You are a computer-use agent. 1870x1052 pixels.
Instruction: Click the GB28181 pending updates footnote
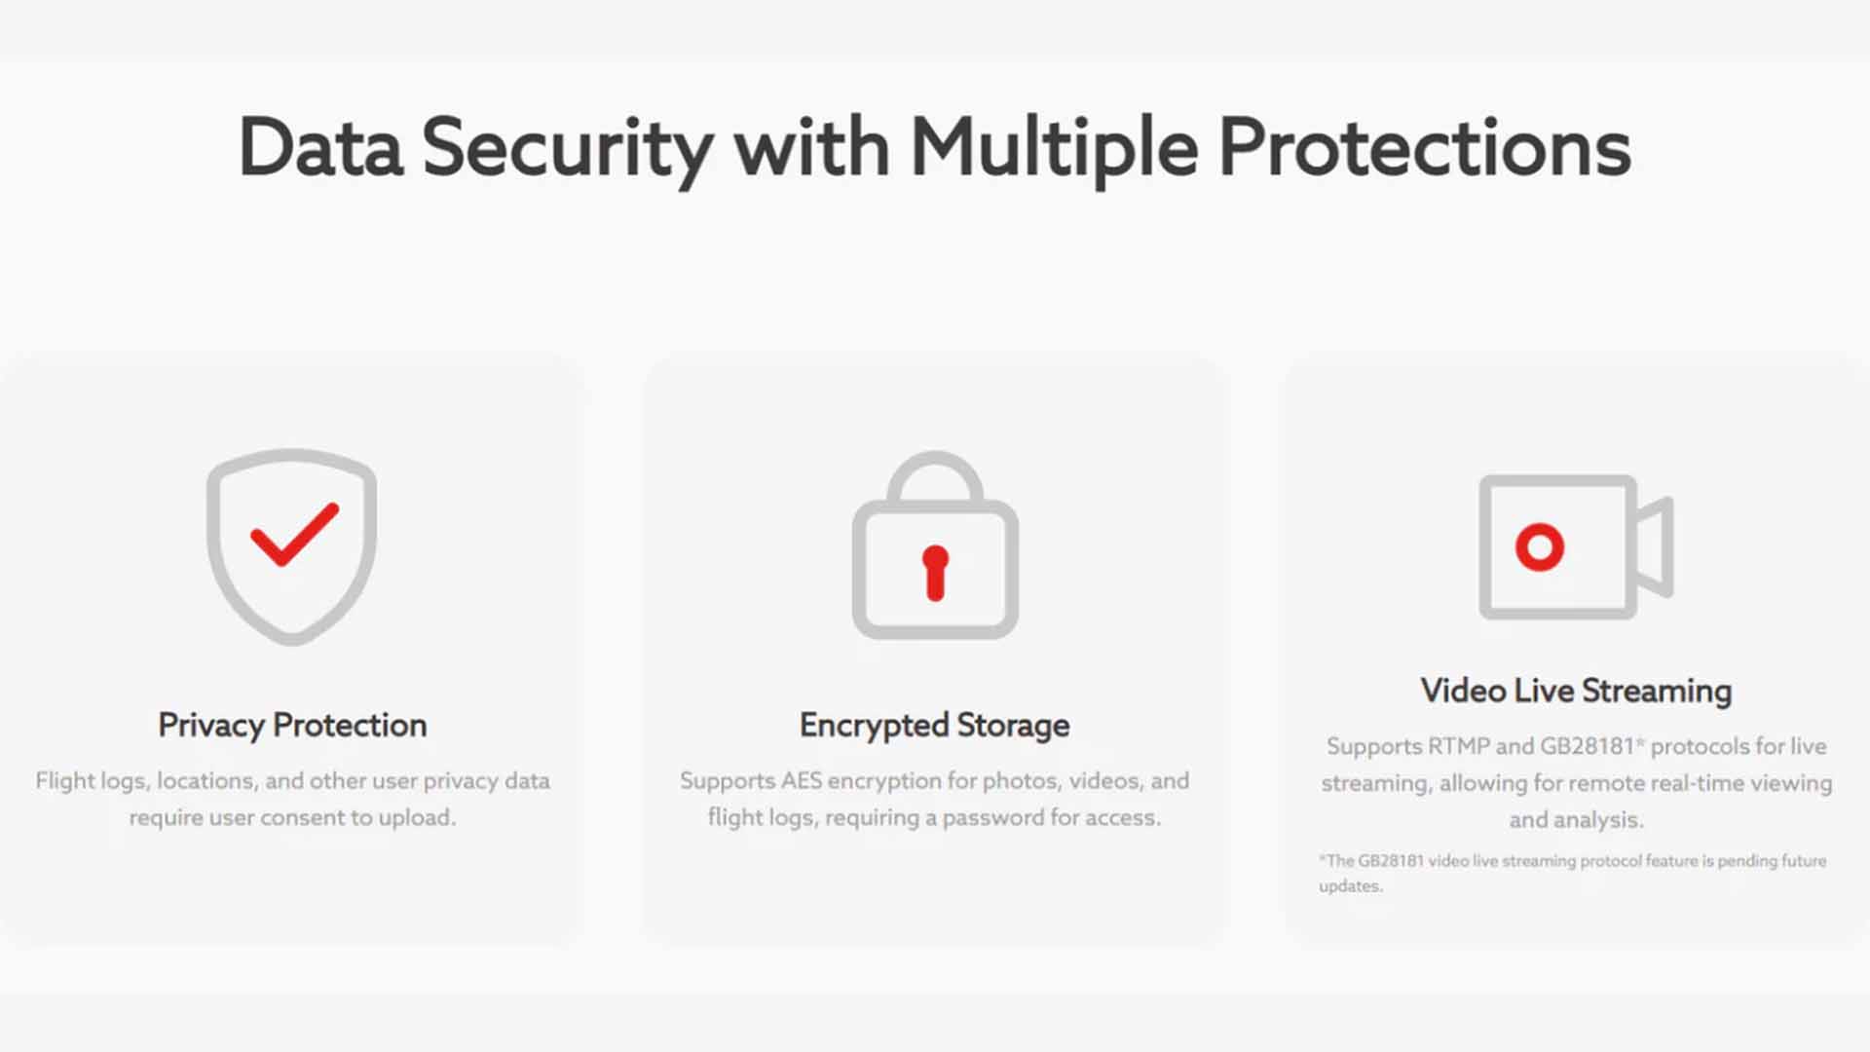click(x=1573, y=874)
